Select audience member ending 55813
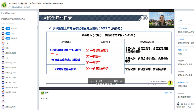This screenshot has width=194, height=110. [x=11, y=82]
